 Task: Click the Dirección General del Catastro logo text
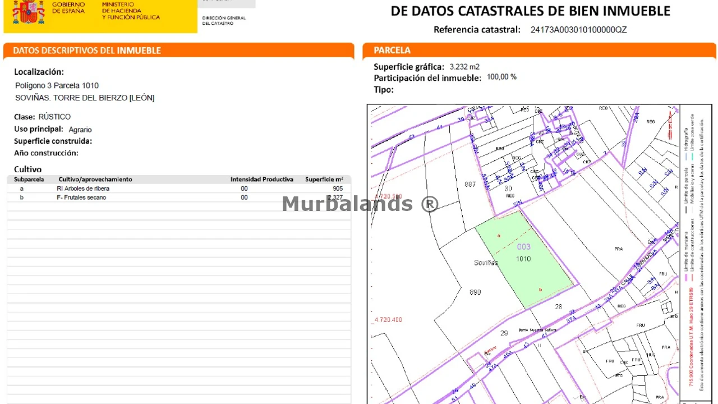point(224,21)
